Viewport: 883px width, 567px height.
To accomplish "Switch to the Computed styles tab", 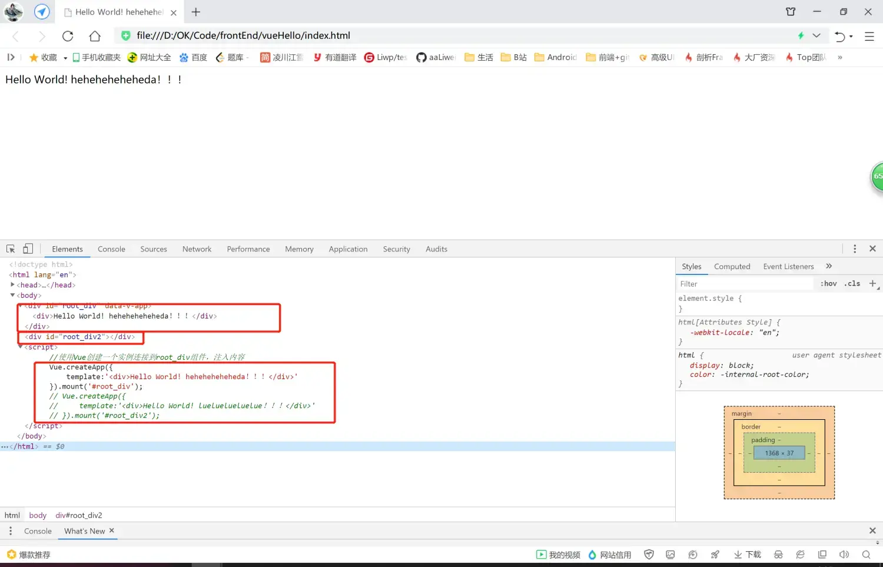I will [732, 266].
